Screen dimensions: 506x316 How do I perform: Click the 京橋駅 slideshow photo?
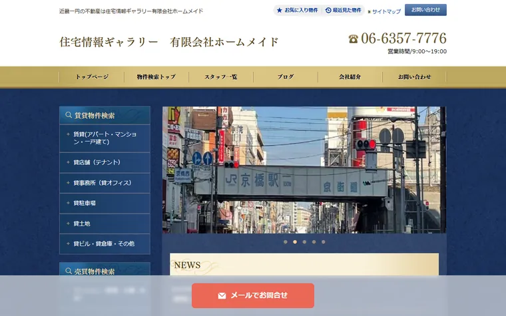click(304, 170)
